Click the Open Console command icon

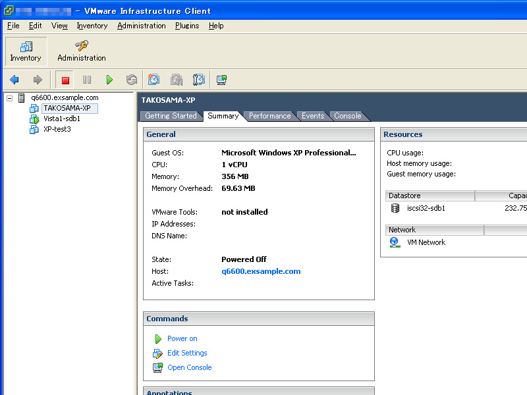[x=157, y=367]
